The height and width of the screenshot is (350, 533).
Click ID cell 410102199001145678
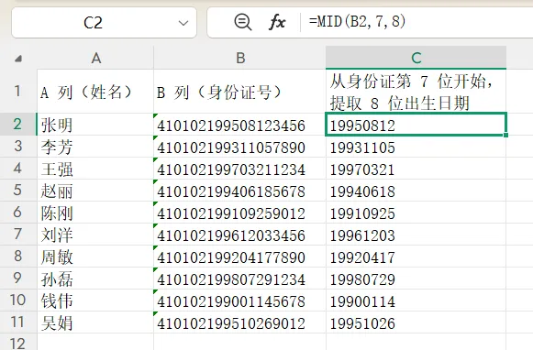click(x=239, y=301)
